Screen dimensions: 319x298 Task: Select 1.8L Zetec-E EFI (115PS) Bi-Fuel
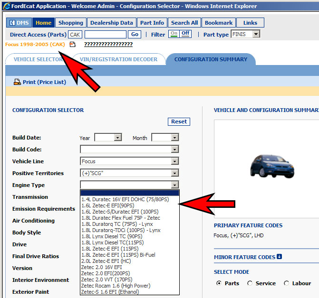(x=130, y=255)
